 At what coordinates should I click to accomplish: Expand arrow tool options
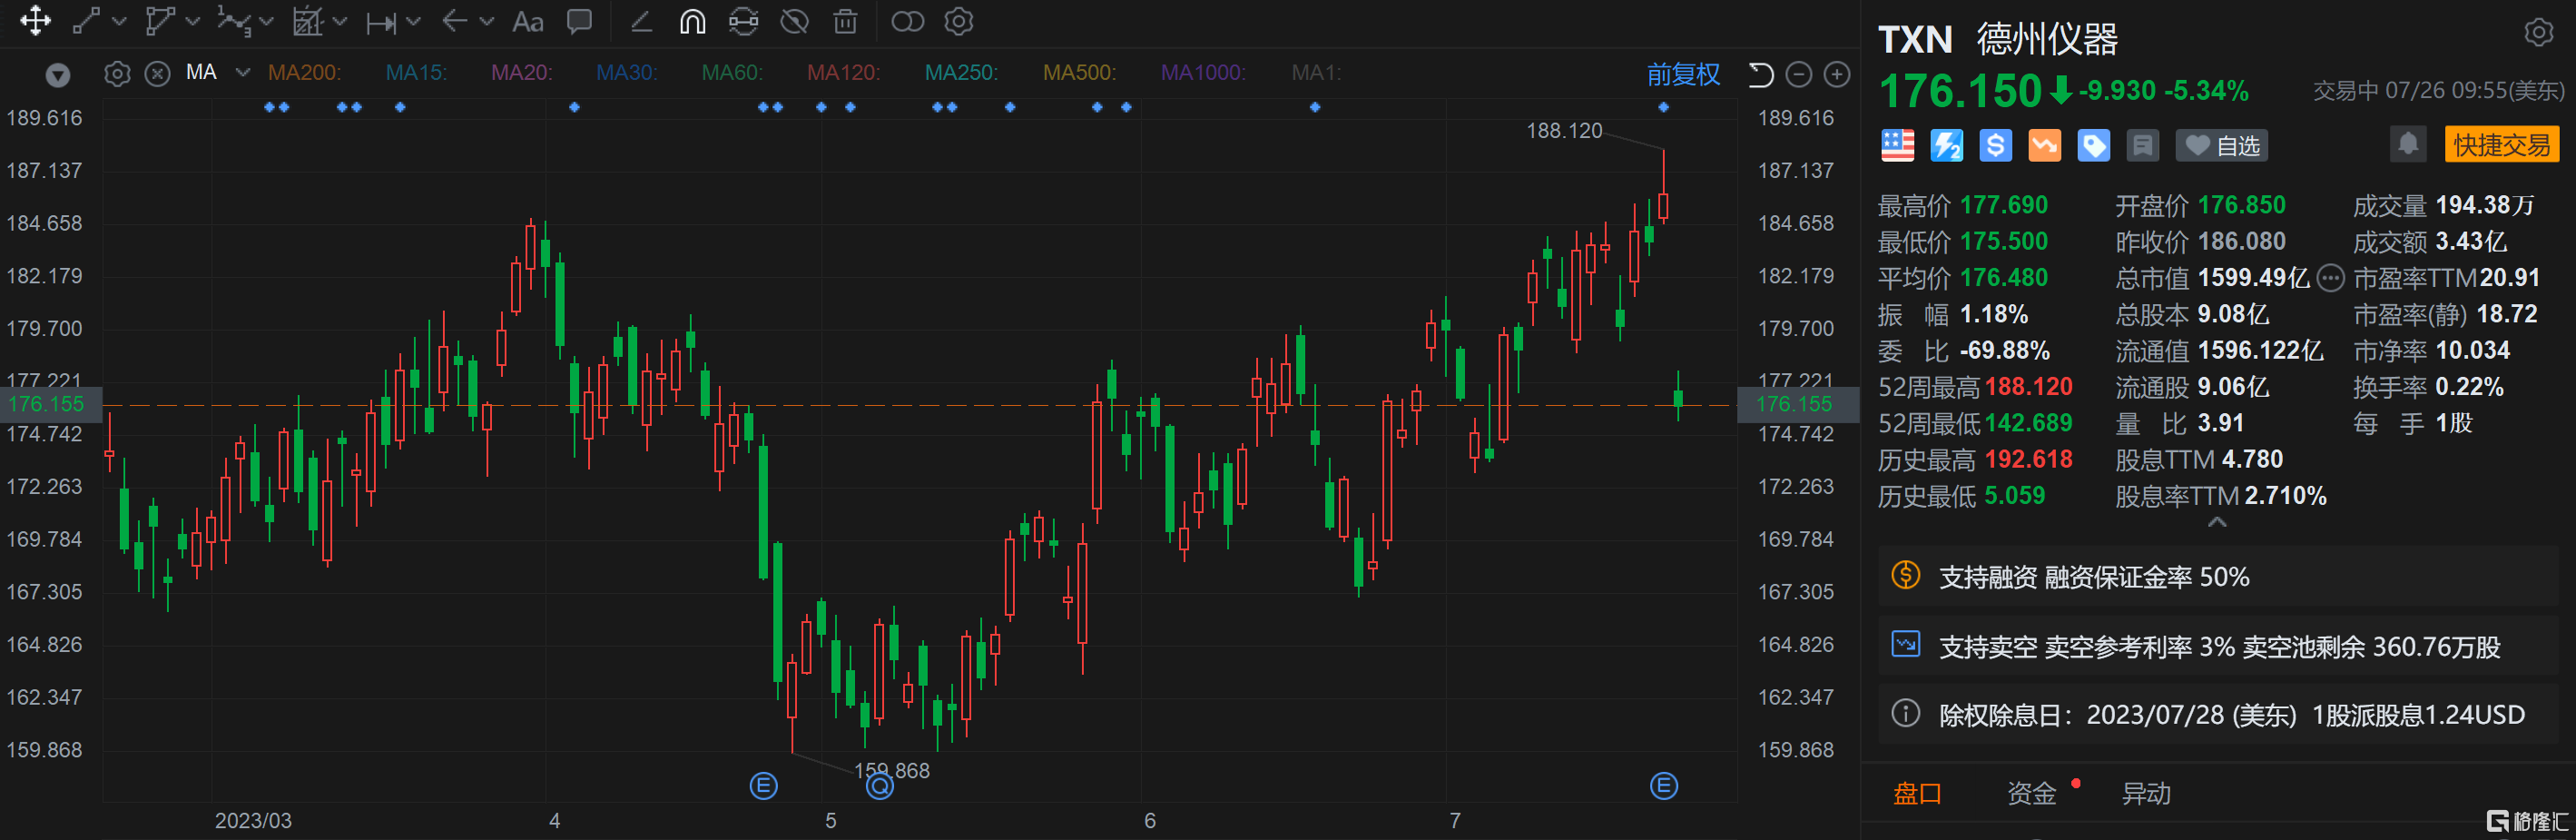point(487,21)
